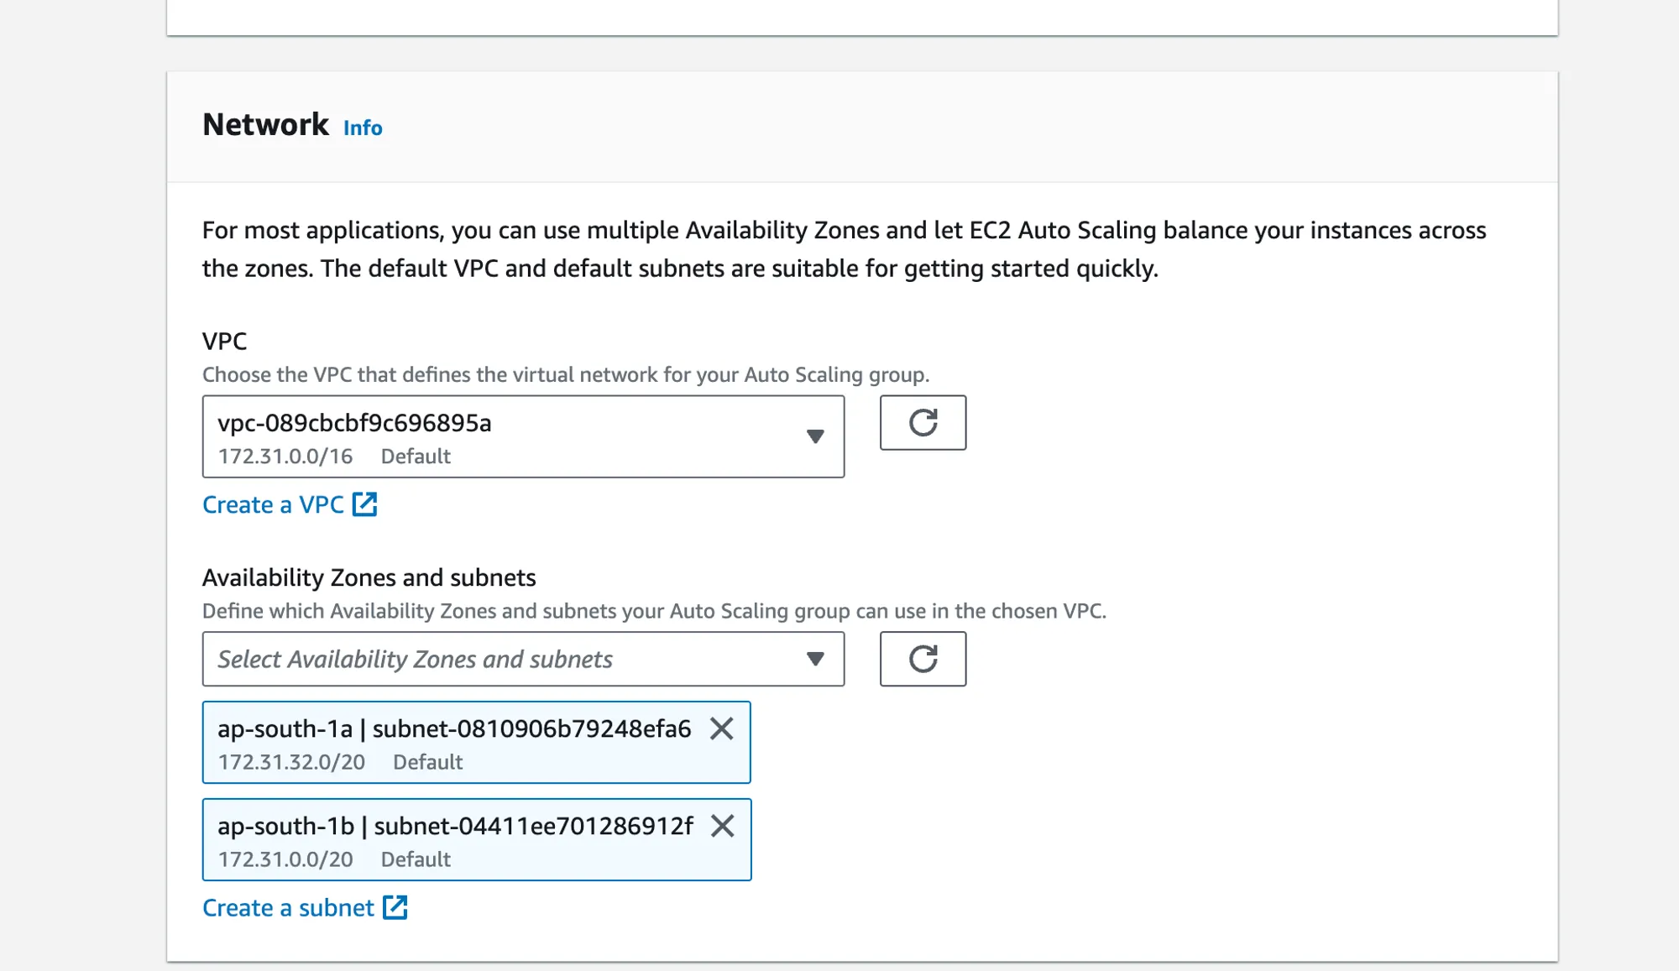Click external link icon beside Create a VPC
Image resolution: width=1679 pixels, height=971 pixels.
pos(364,504)
